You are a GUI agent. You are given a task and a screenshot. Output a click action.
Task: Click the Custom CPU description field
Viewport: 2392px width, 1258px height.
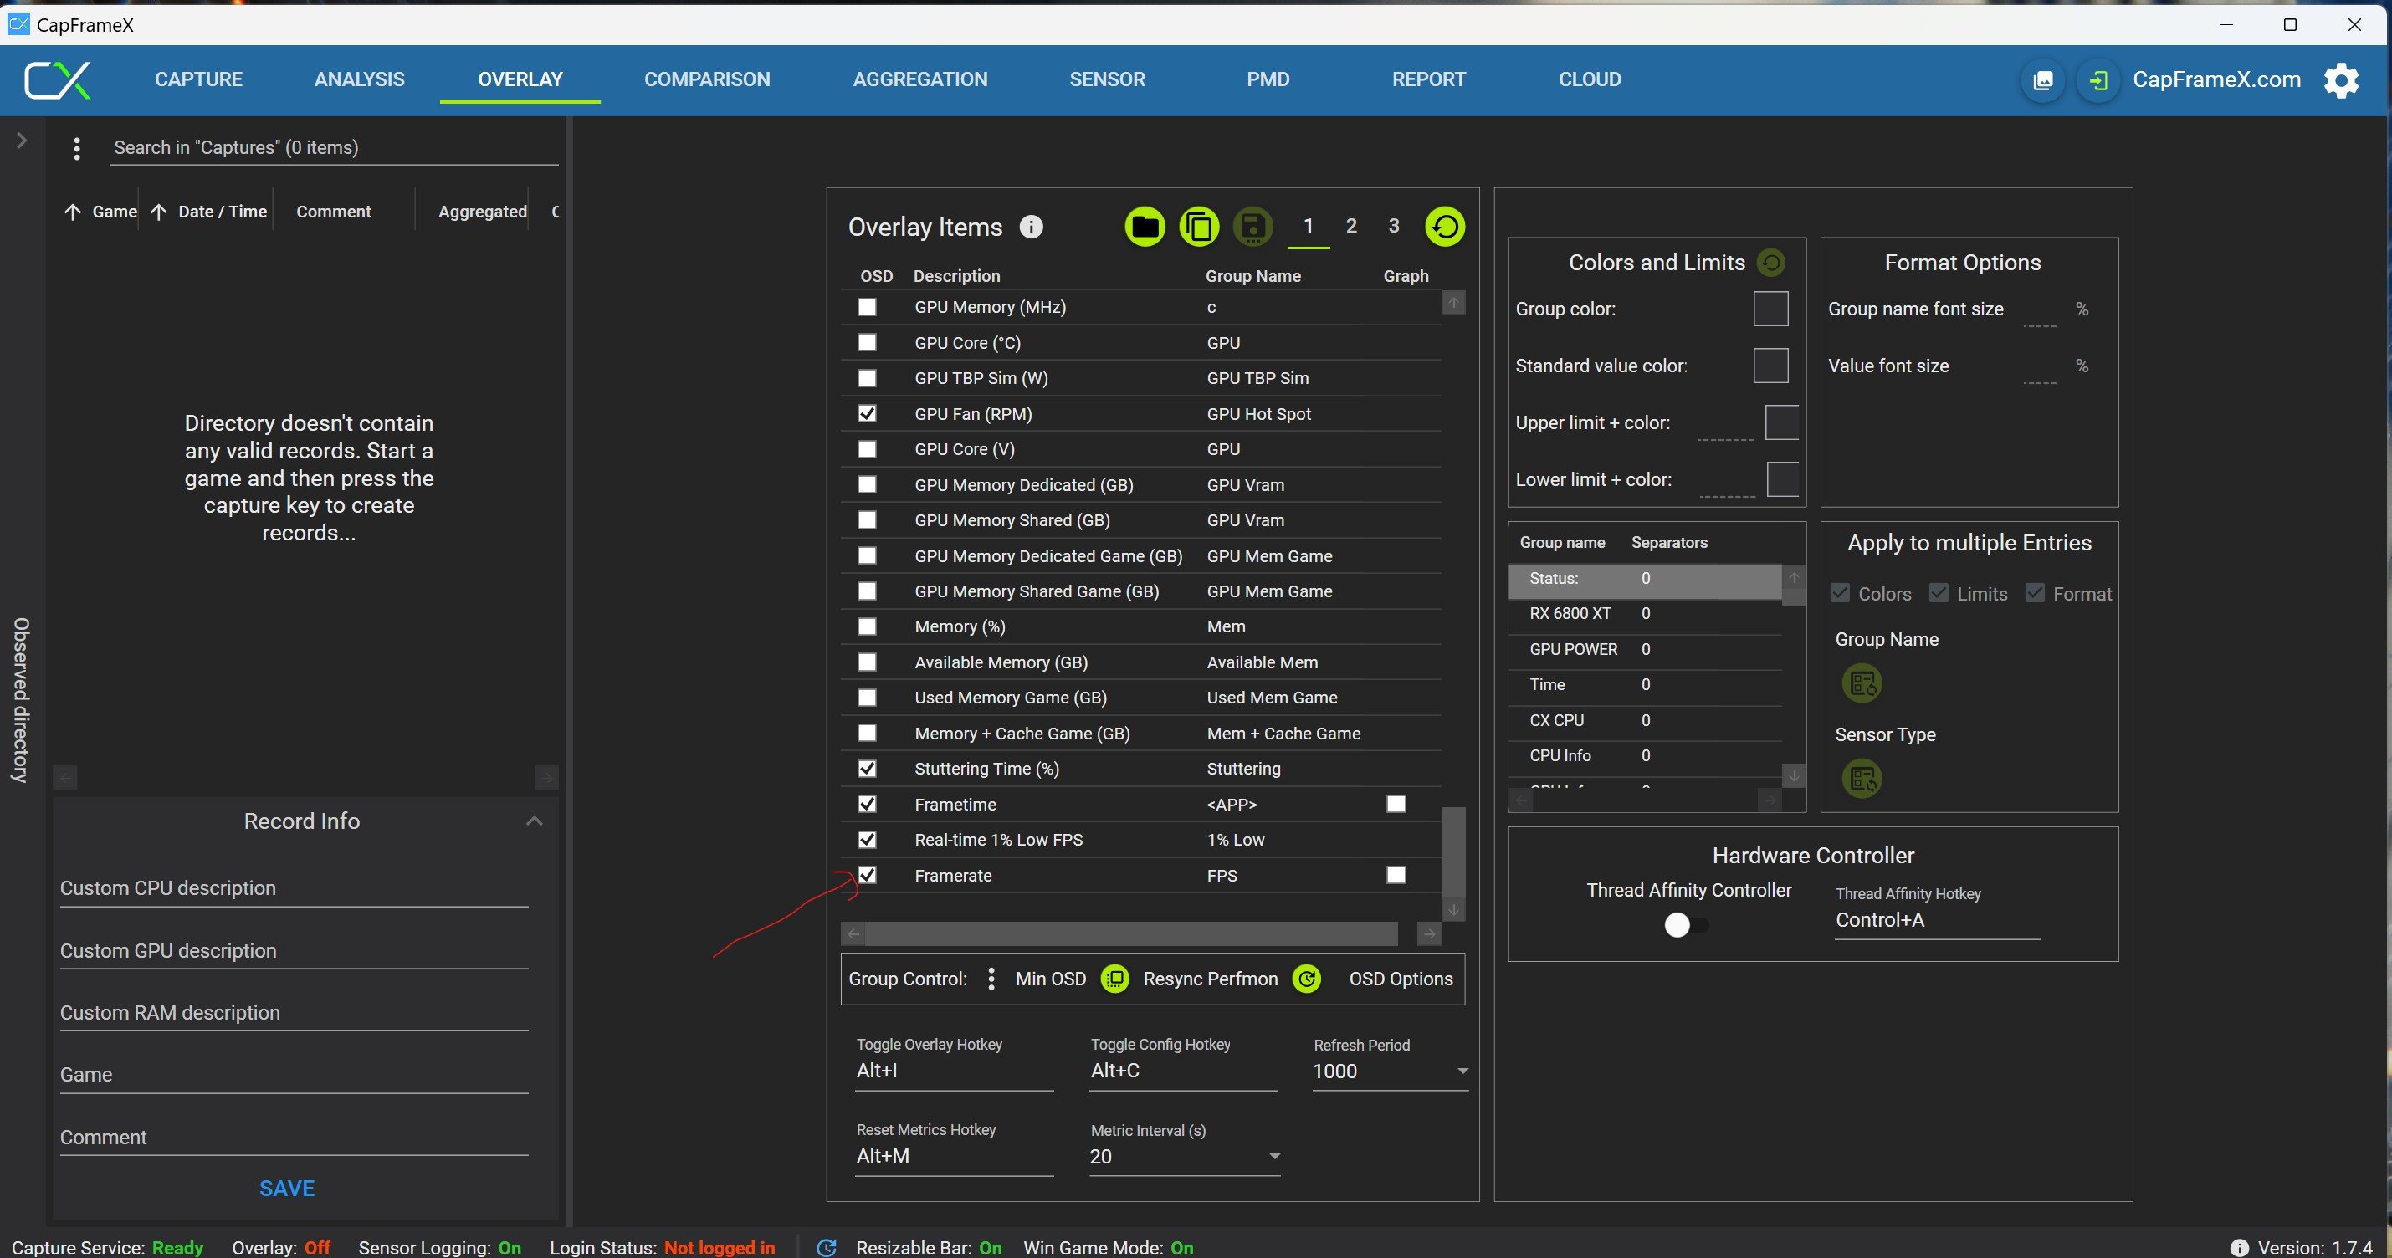[x=294, y=888]
